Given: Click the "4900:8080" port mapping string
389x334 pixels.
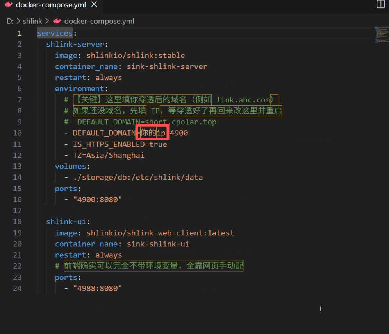Looking at the screenshot, I should 97,199.
